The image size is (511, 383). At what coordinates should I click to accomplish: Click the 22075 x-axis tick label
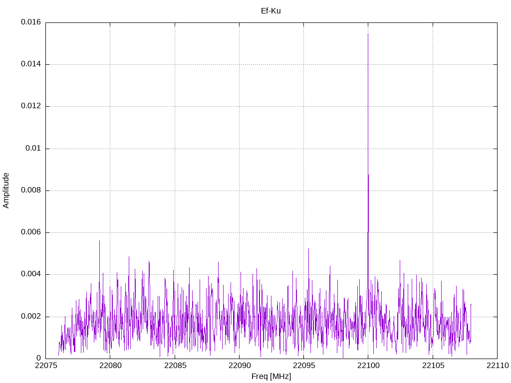coord(45,366)
